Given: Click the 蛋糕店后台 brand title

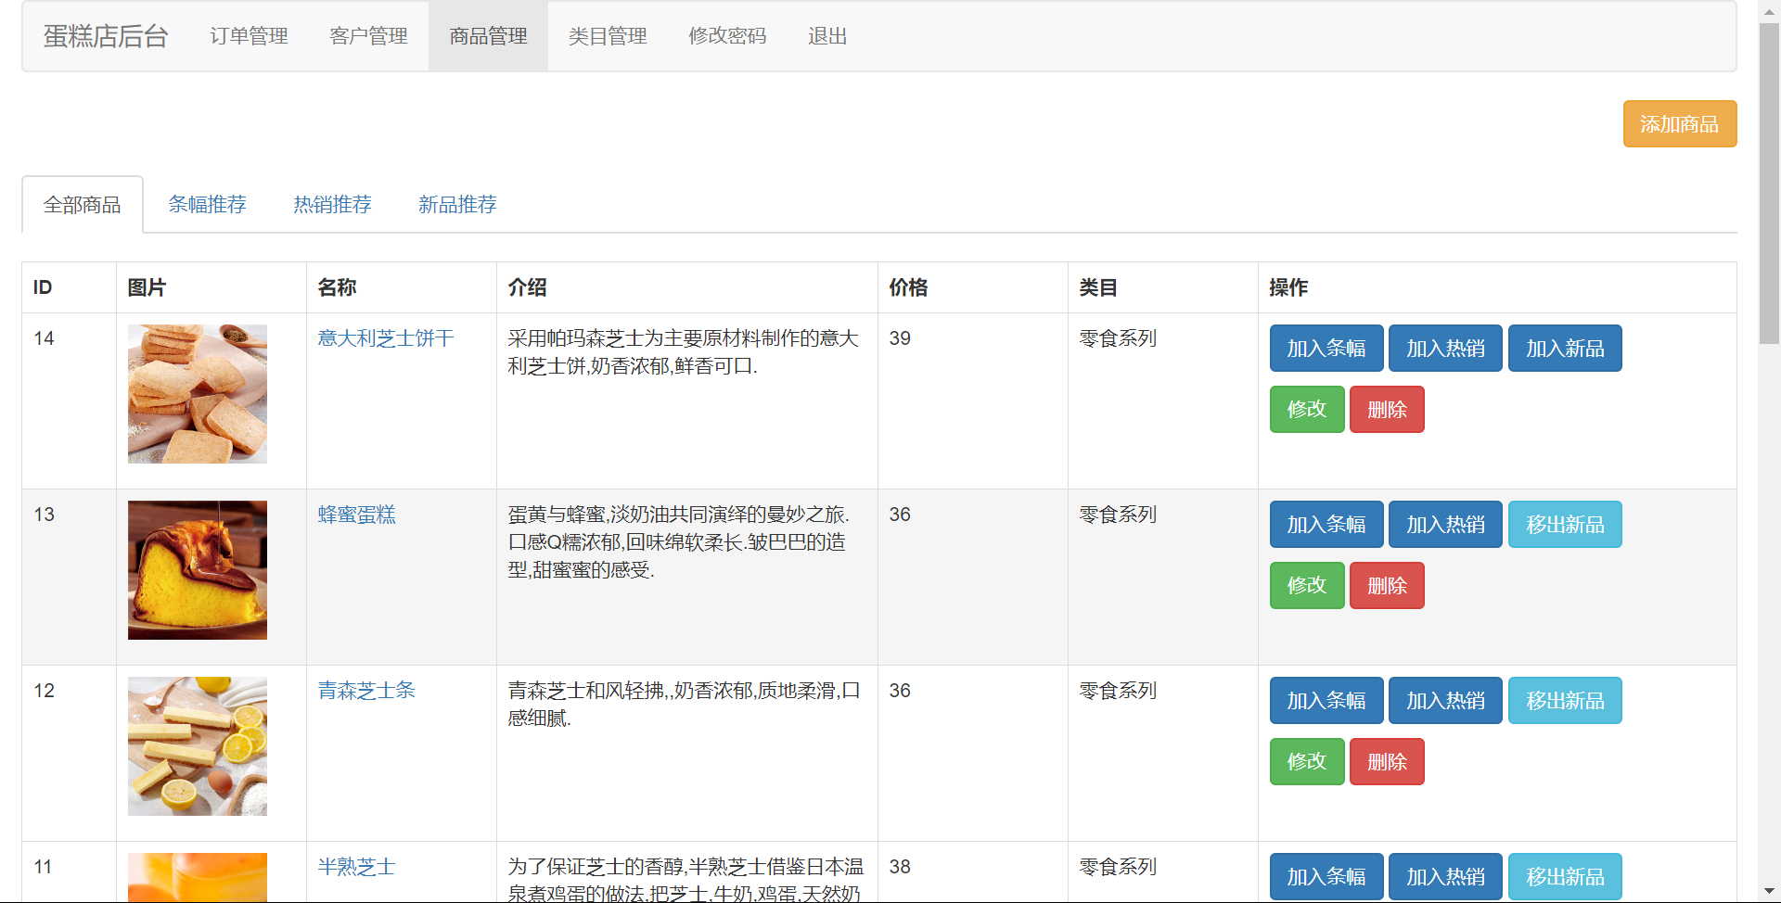Looking at the screenshot, I should coord(106,36).
